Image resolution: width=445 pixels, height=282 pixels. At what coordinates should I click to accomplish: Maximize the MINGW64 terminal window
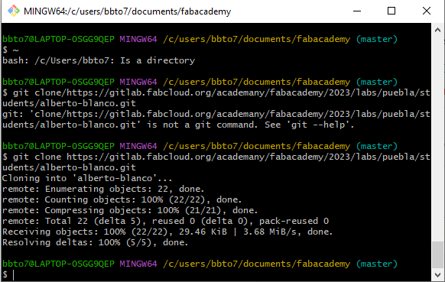pos(391,11)
